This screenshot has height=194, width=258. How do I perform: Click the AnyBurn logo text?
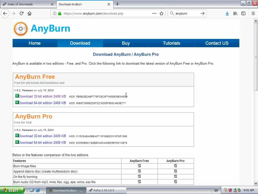(50, 28)
